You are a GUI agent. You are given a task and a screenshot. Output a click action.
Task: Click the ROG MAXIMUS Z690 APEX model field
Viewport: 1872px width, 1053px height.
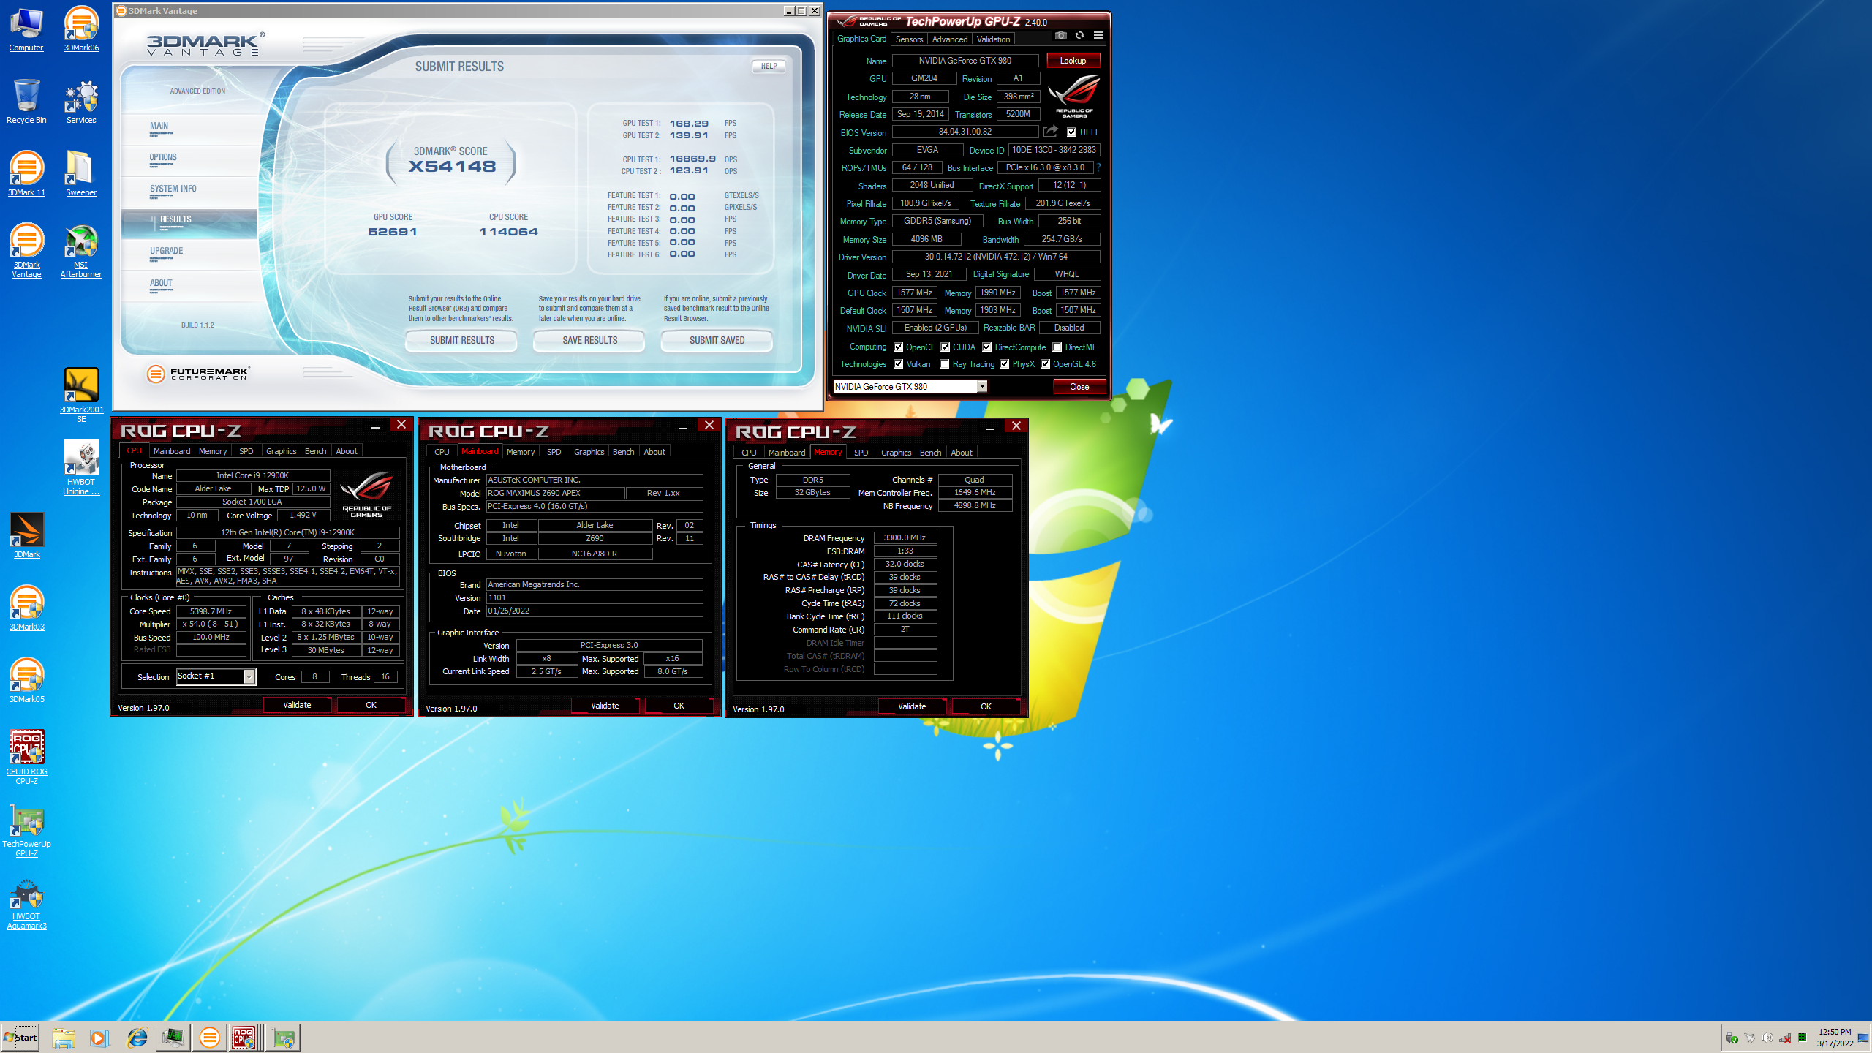tap(555, 493)
